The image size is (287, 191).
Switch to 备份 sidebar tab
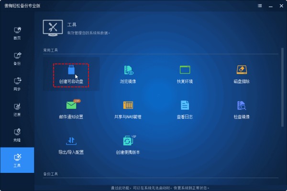17,59
